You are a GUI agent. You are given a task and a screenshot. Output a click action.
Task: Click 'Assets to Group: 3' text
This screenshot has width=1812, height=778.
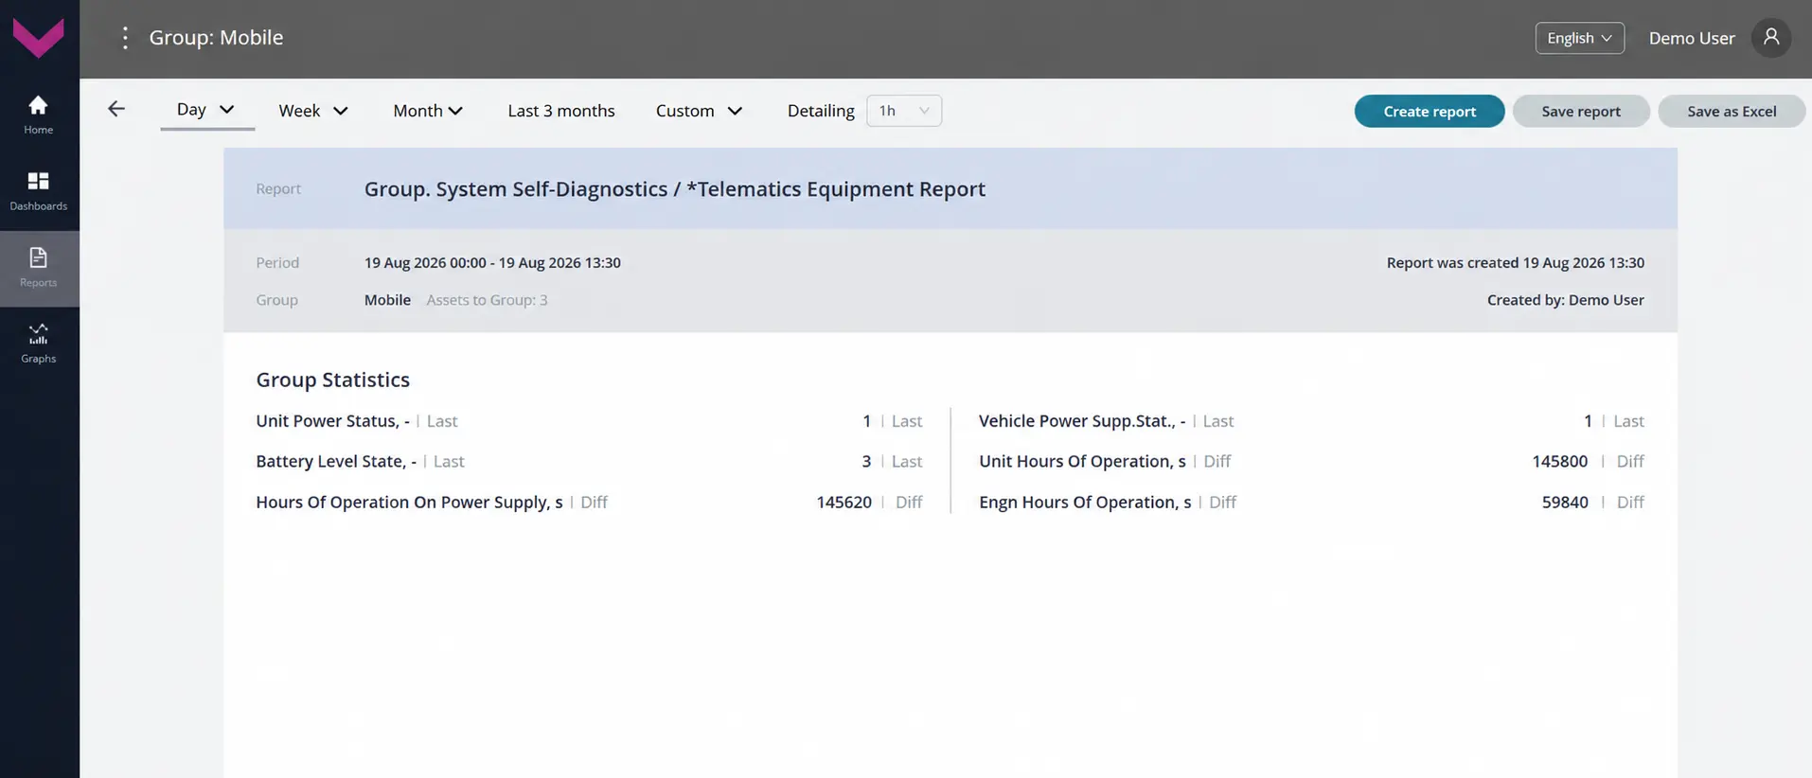point(487,300)
